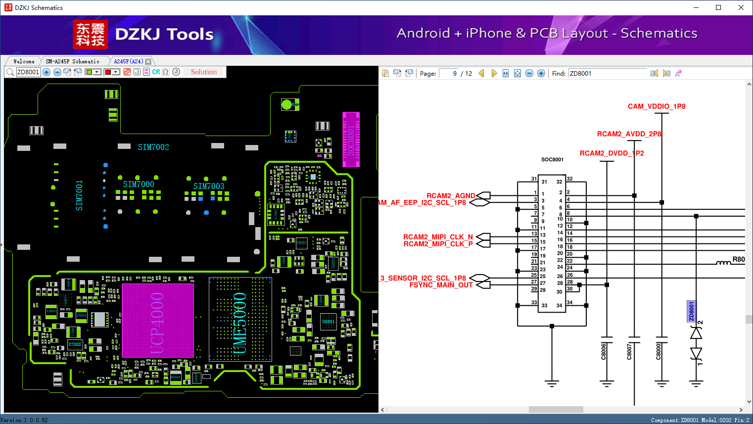
Task: Fit the whole schematic page in view
Action: (518, 73)
